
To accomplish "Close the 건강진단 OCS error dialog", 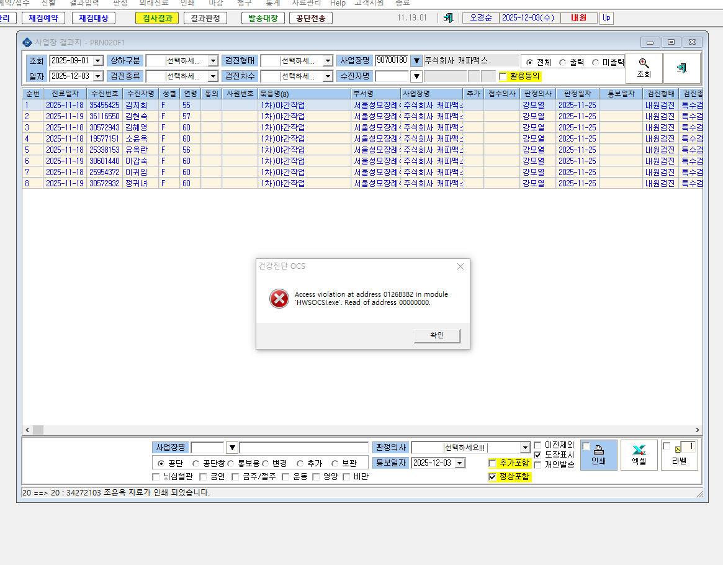I will click(460, 266).
